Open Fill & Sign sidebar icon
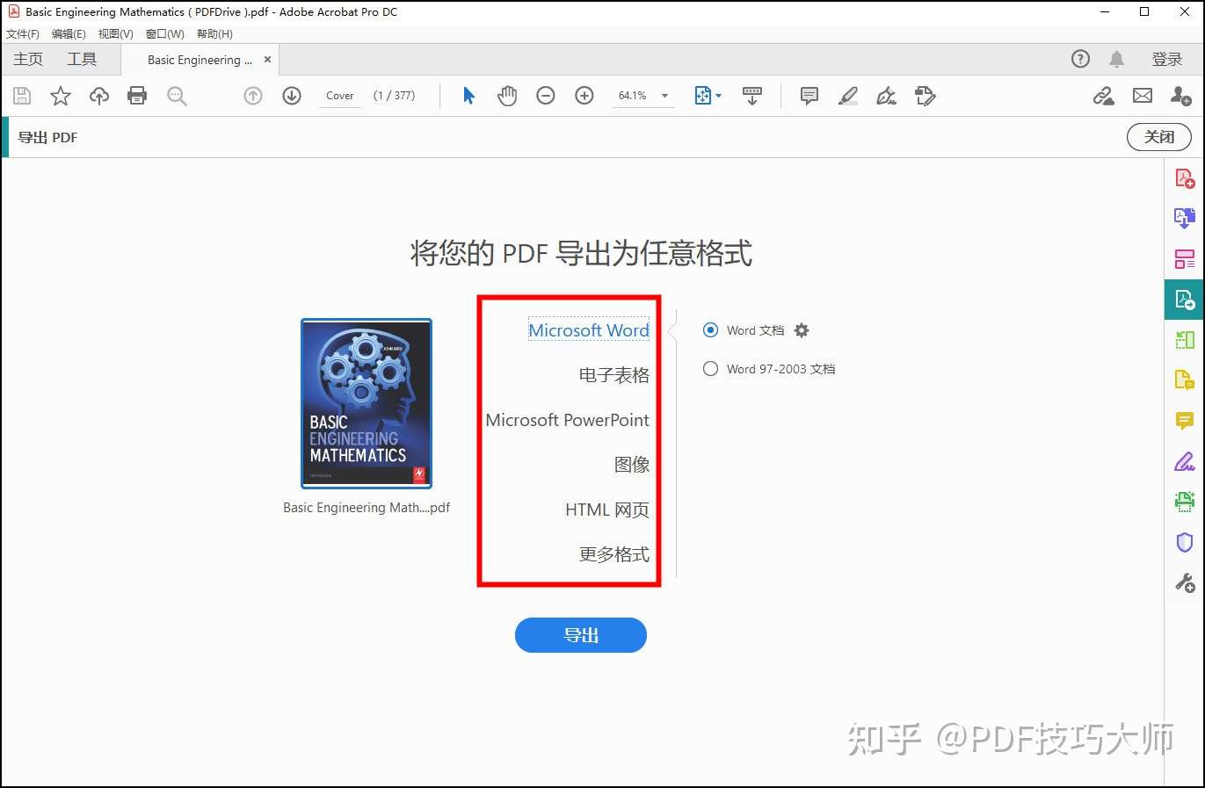Viewport: 1205px width, 788px height. (x=1185, y=461)
